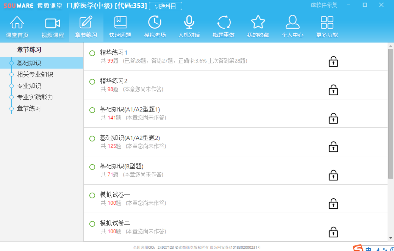Click lock icon for 精华练习1
Viewport: 394px width, 251px height.
333,61
